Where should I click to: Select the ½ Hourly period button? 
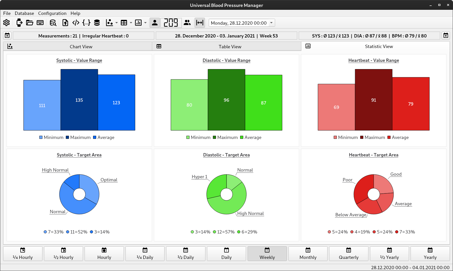[64, 254]
